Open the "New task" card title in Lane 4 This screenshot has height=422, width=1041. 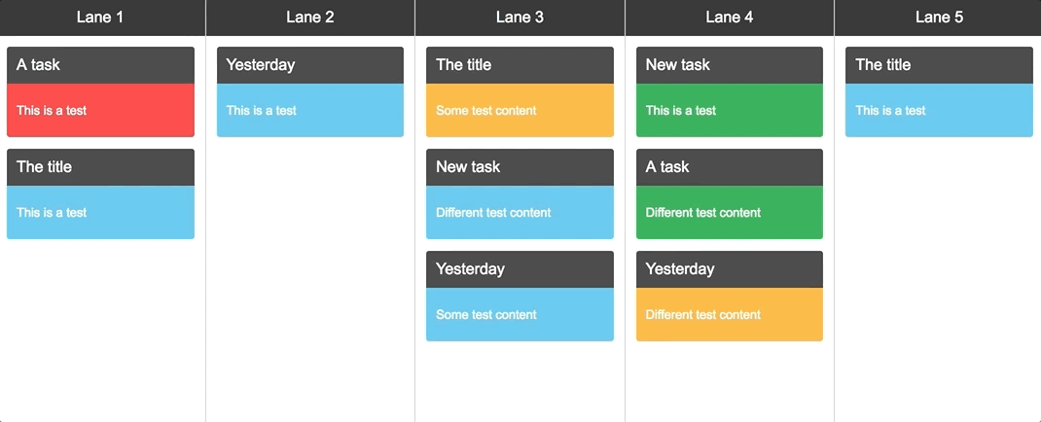click(730, 65)
